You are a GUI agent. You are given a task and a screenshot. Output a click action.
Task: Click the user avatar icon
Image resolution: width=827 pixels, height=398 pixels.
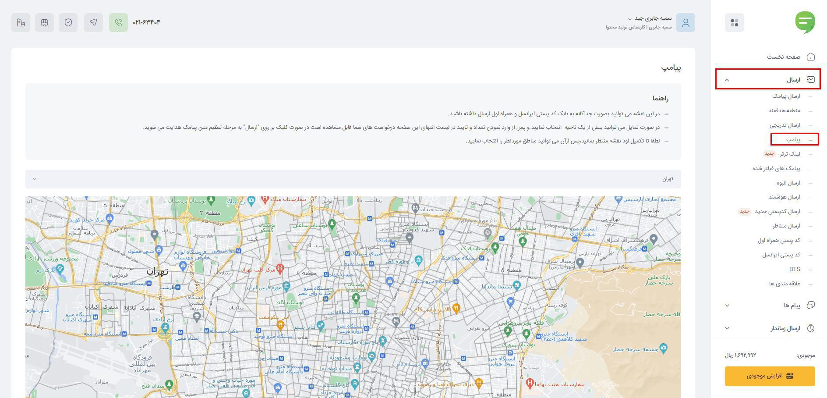click(686, 22)
